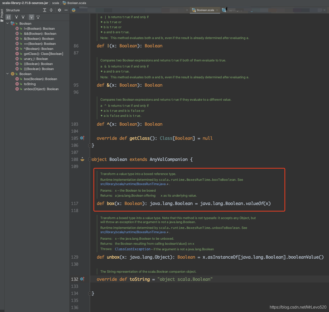Toggle first branching filter icon in Structure toolbar
Screen dimensions: 329x312
(x=16, y=17)
